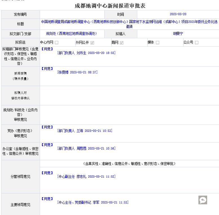Click the 规划处（西南地区地质调查协调处） department link

pyautogui.click(x=71, y=33)
